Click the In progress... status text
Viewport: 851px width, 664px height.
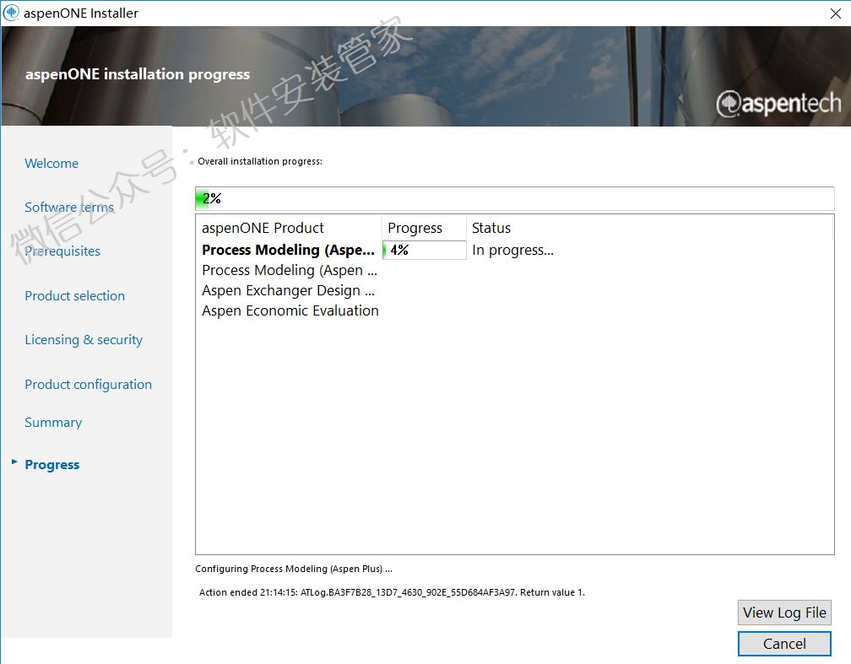click(513, 250)
